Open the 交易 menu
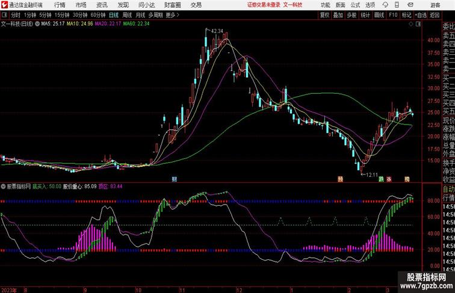This screenshot has height=293, width=455. 196,5
